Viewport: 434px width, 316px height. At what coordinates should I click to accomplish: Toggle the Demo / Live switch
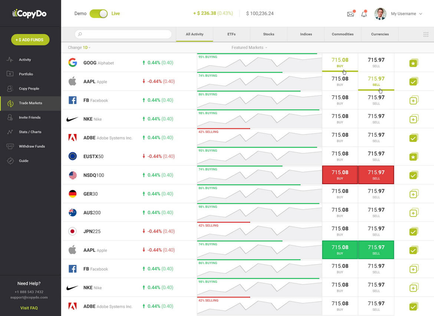99,14
